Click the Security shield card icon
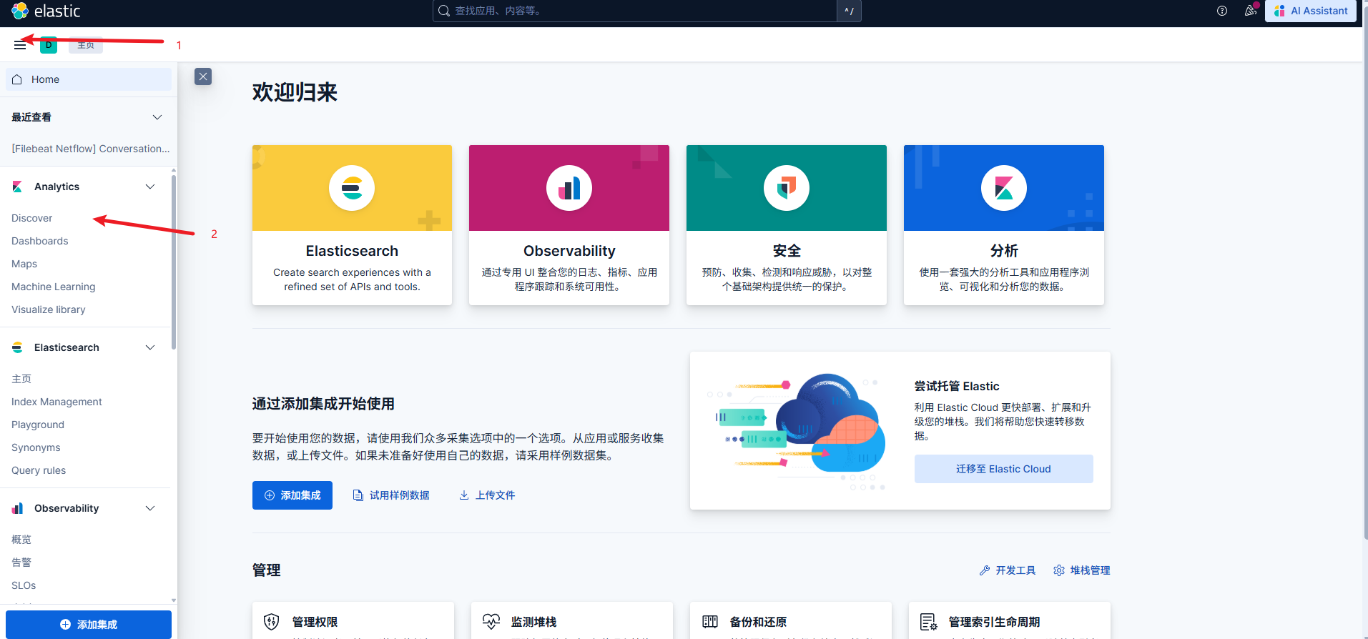 [x=787, y=188]
